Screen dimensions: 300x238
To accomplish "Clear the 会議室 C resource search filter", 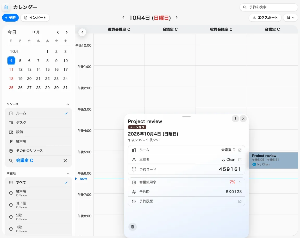I will click(65, 161).
